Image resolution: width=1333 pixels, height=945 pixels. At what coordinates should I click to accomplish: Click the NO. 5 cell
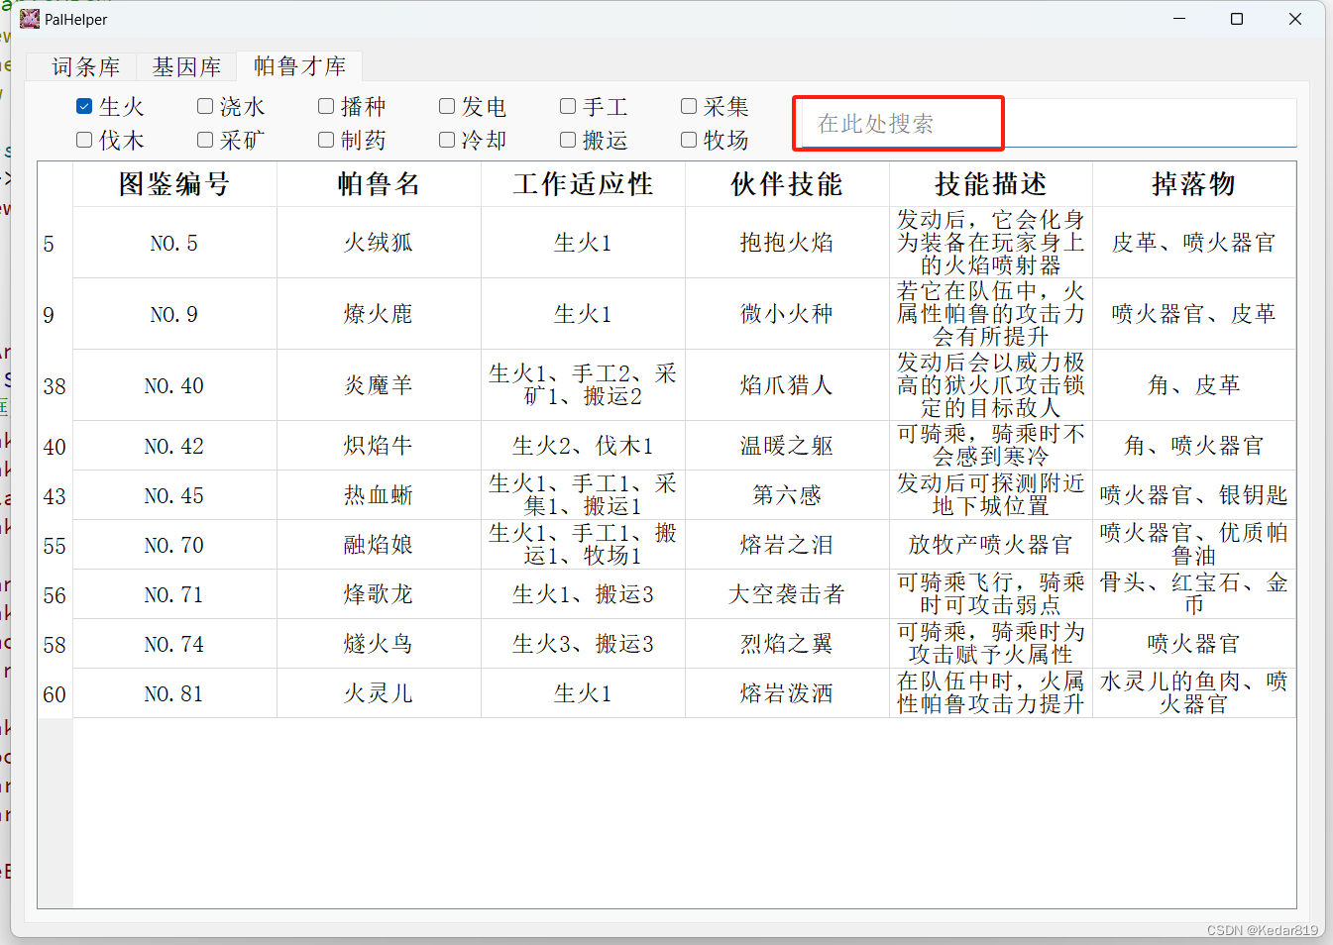coord(174,243)
